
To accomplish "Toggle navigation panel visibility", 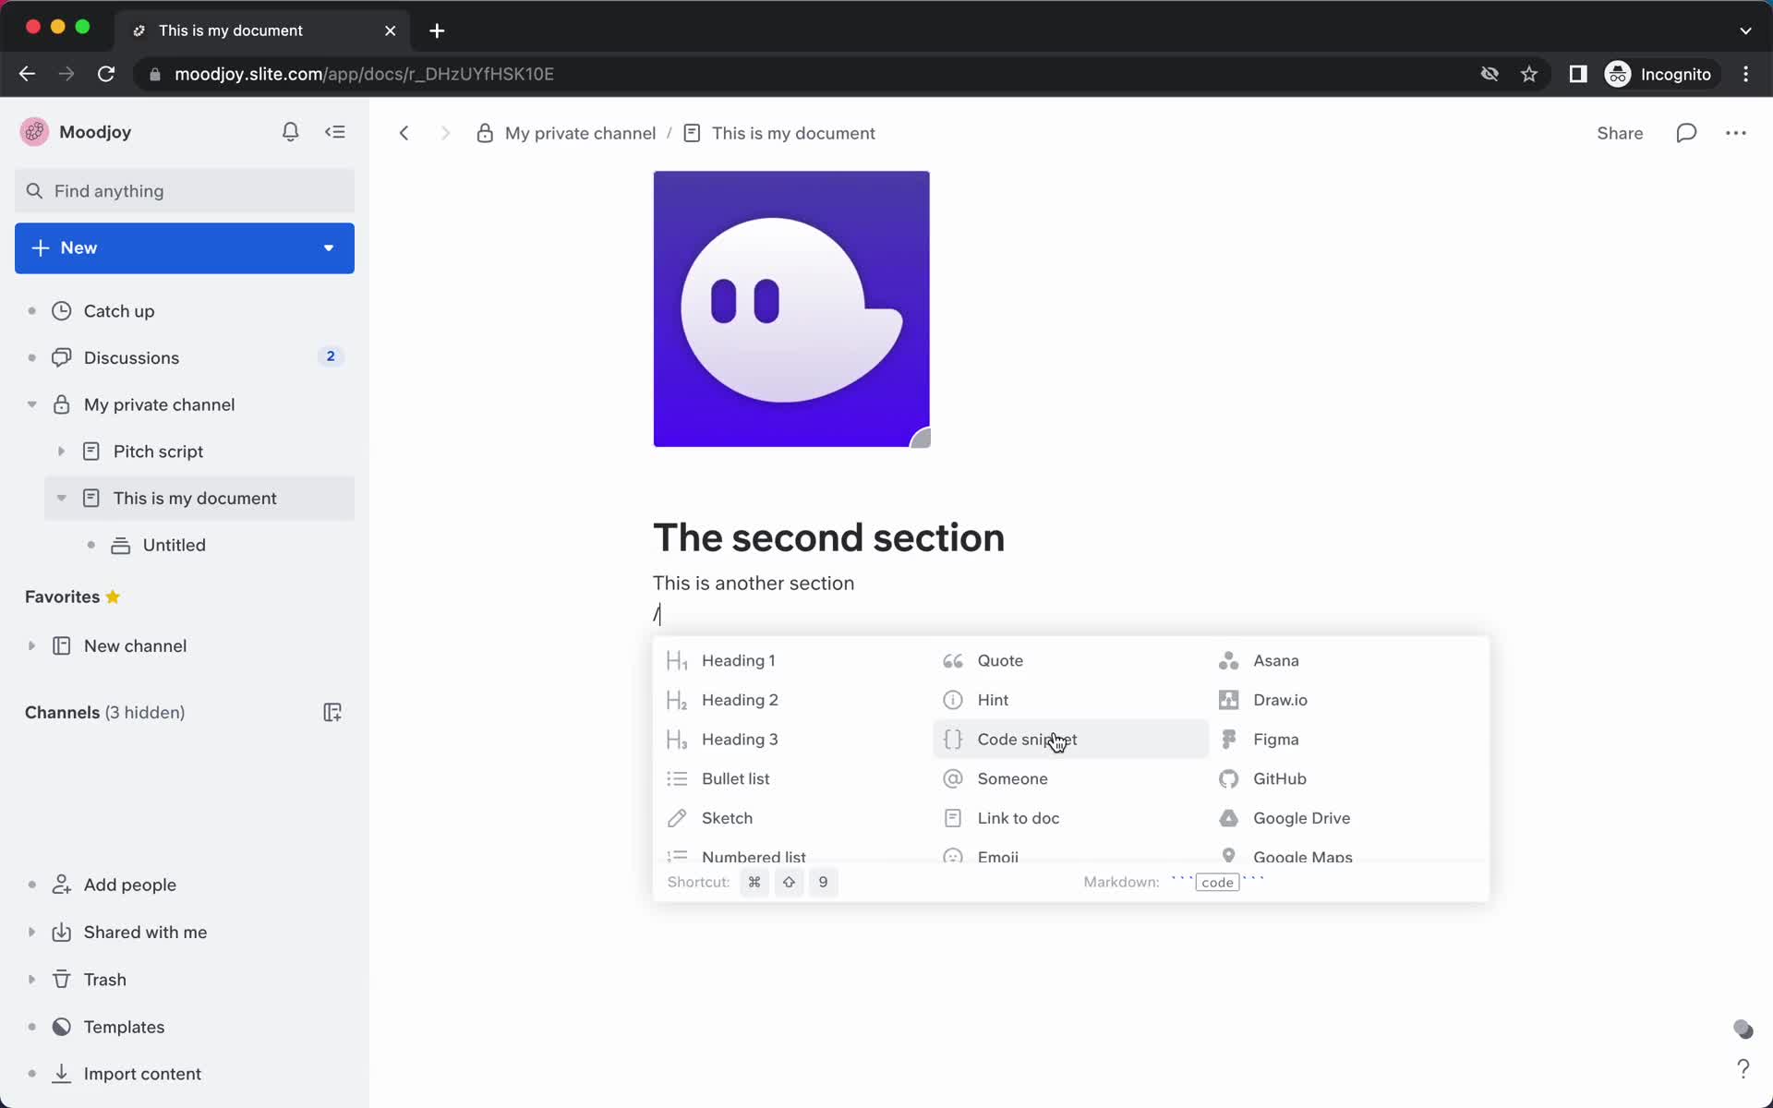I will click(336, 131).
